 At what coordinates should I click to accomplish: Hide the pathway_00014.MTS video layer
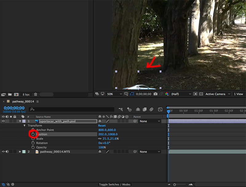(3, 152)
